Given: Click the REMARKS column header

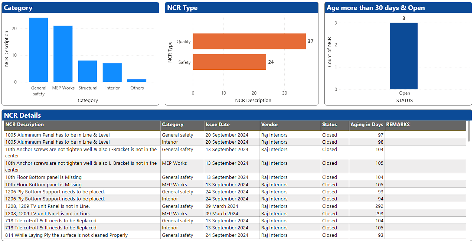Looking at the screenshot, I should pyautogui.click(x=398, y=125).
